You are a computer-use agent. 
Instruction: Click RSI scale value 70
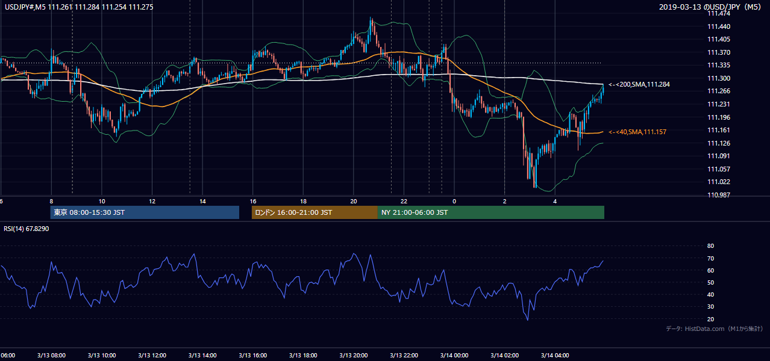point(710,258)
